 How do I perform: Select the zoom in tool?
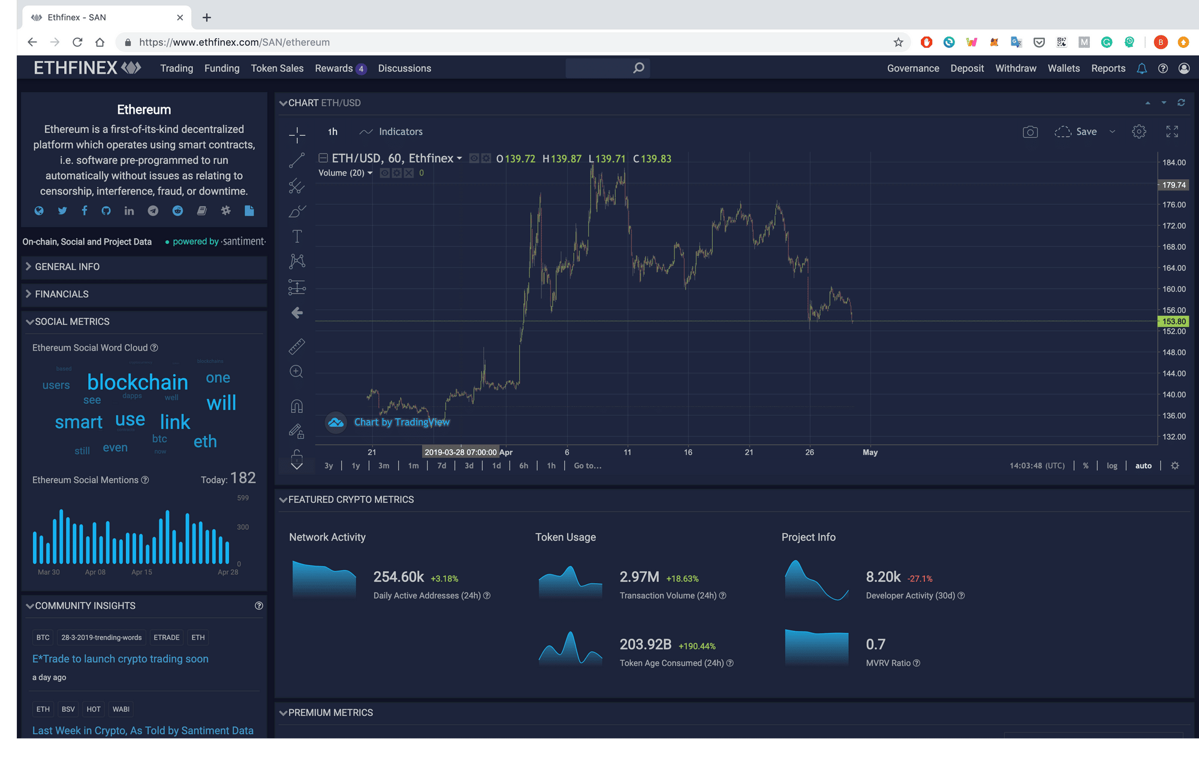tap(296, 372)
